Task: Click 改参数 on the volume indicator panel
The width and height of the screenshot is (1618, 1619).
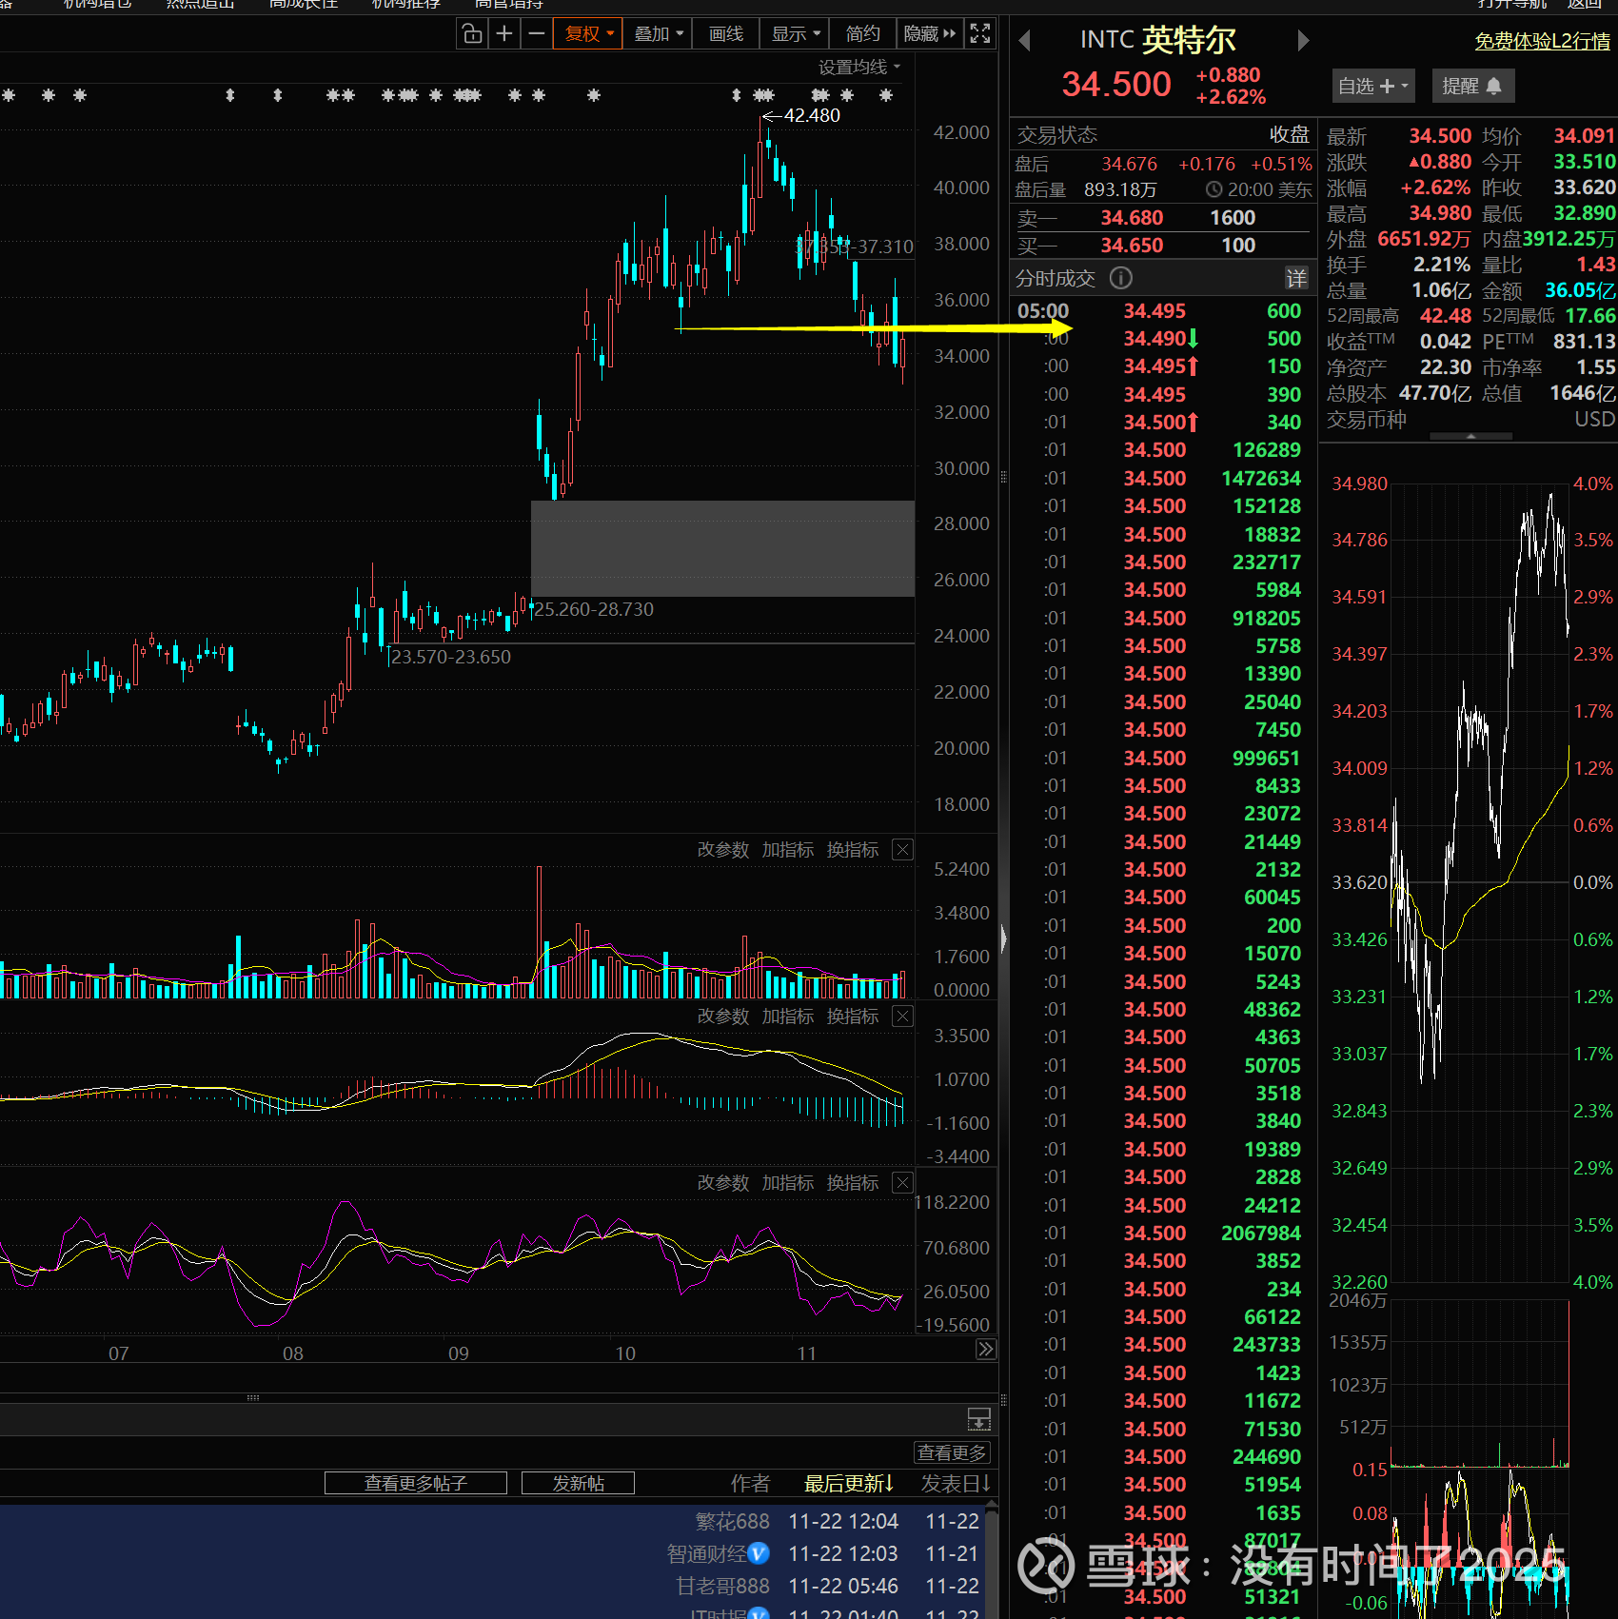Action: click(x=723, y=850)
